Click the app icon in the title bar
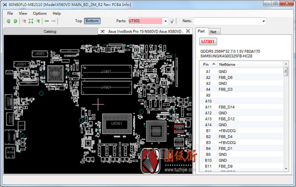This screenshot has width=296, height=187. click(x=5, y=4)
